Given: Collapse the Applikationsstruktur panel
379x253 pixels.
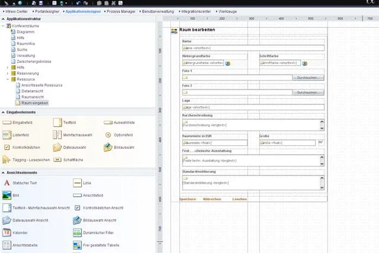Looking at the screenshot, I should (3, 19).
